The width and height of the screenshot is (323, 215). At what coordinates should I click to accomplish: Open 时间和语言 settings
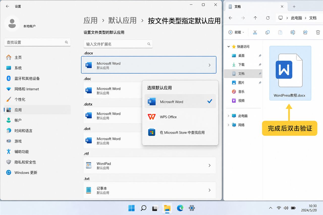point(37,131)
